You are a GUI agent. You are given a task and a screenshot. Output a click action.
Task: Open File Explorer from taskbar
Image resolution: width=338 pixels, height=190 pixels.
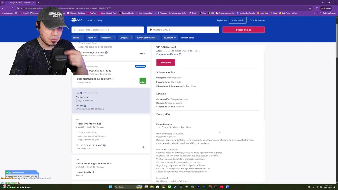coord(152,187)
